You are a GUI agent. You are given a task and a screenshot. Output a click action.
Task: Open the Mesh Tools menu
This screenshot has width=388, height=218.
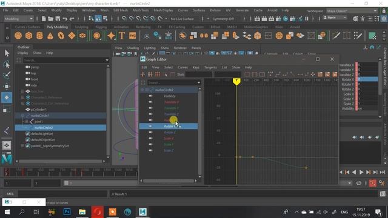(x=141, y=10)
